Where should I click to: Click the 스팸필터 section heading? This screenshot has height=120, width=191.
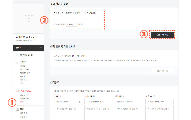(55, 82)
